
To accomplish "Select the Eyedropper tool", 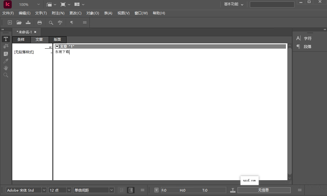I will tap(6, 61).
